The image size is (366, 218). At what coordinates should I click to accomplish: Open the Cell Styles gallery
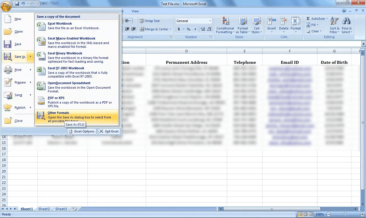[256, 25]
